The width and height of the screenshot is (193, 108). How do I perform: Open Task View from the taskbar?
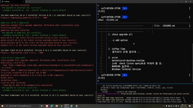[x=42, y=106]
